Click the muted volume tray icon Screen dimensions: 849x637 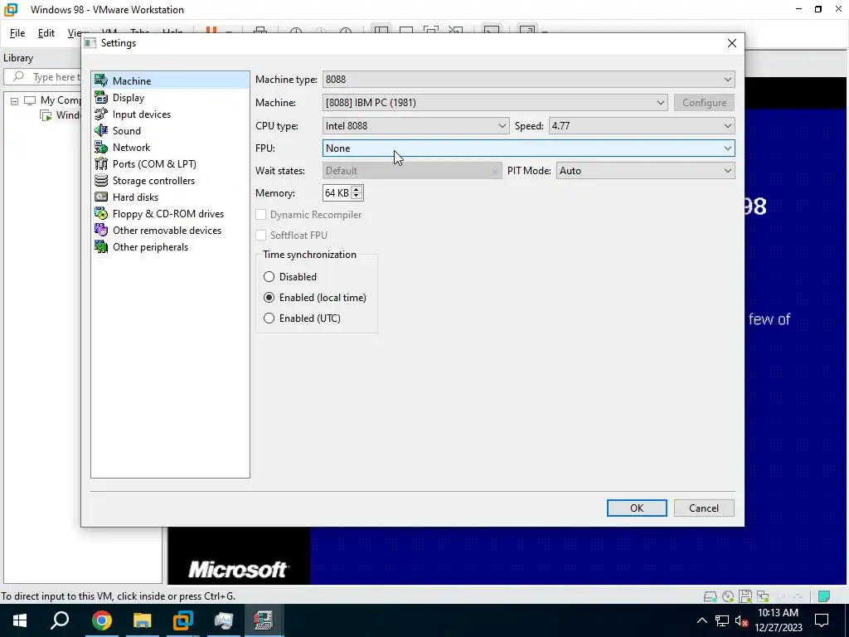coord(741,620)
